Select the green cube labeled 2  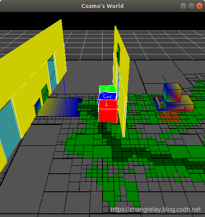[108, 89]
